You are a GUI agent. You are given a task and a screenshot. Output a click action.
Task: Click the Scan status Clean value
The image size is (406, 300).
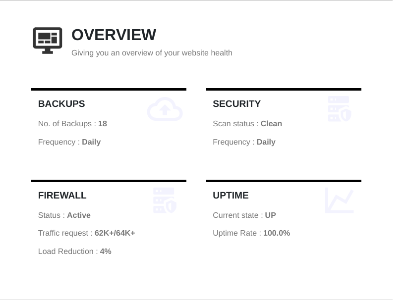click(x=271, y=124)
